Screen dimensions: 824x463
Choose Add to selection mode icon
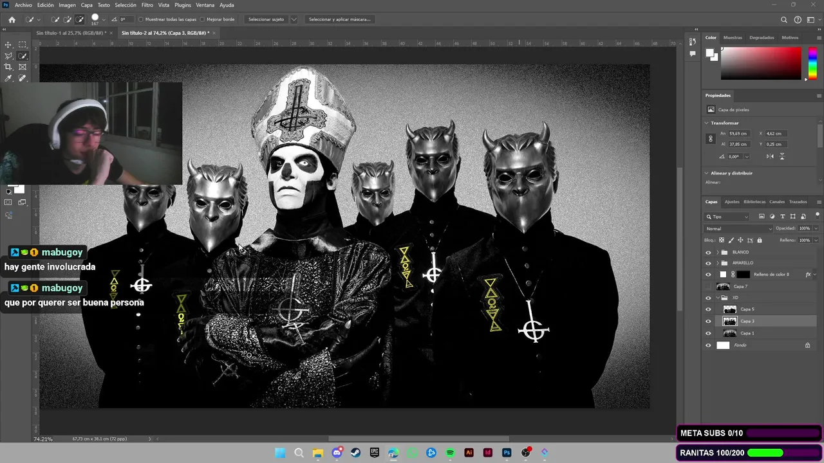tap(68, 19)
